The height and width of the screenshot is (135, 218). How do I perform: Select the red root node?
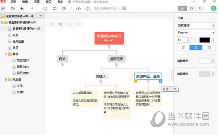109,38
